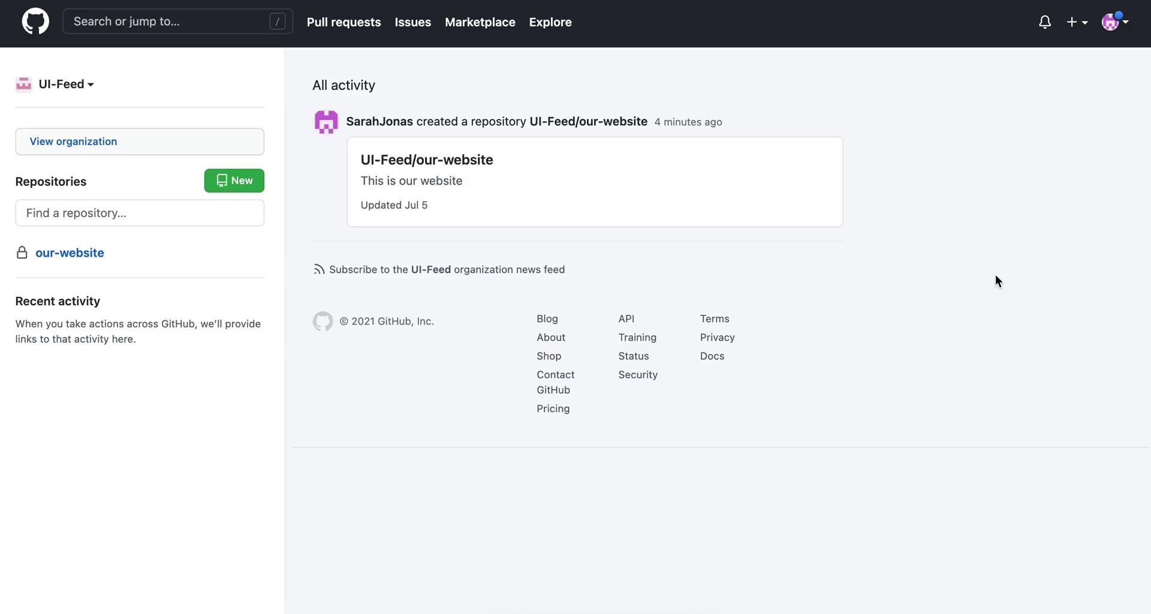
Task: Open the About footer link
Action: click(x=551, y=337)
